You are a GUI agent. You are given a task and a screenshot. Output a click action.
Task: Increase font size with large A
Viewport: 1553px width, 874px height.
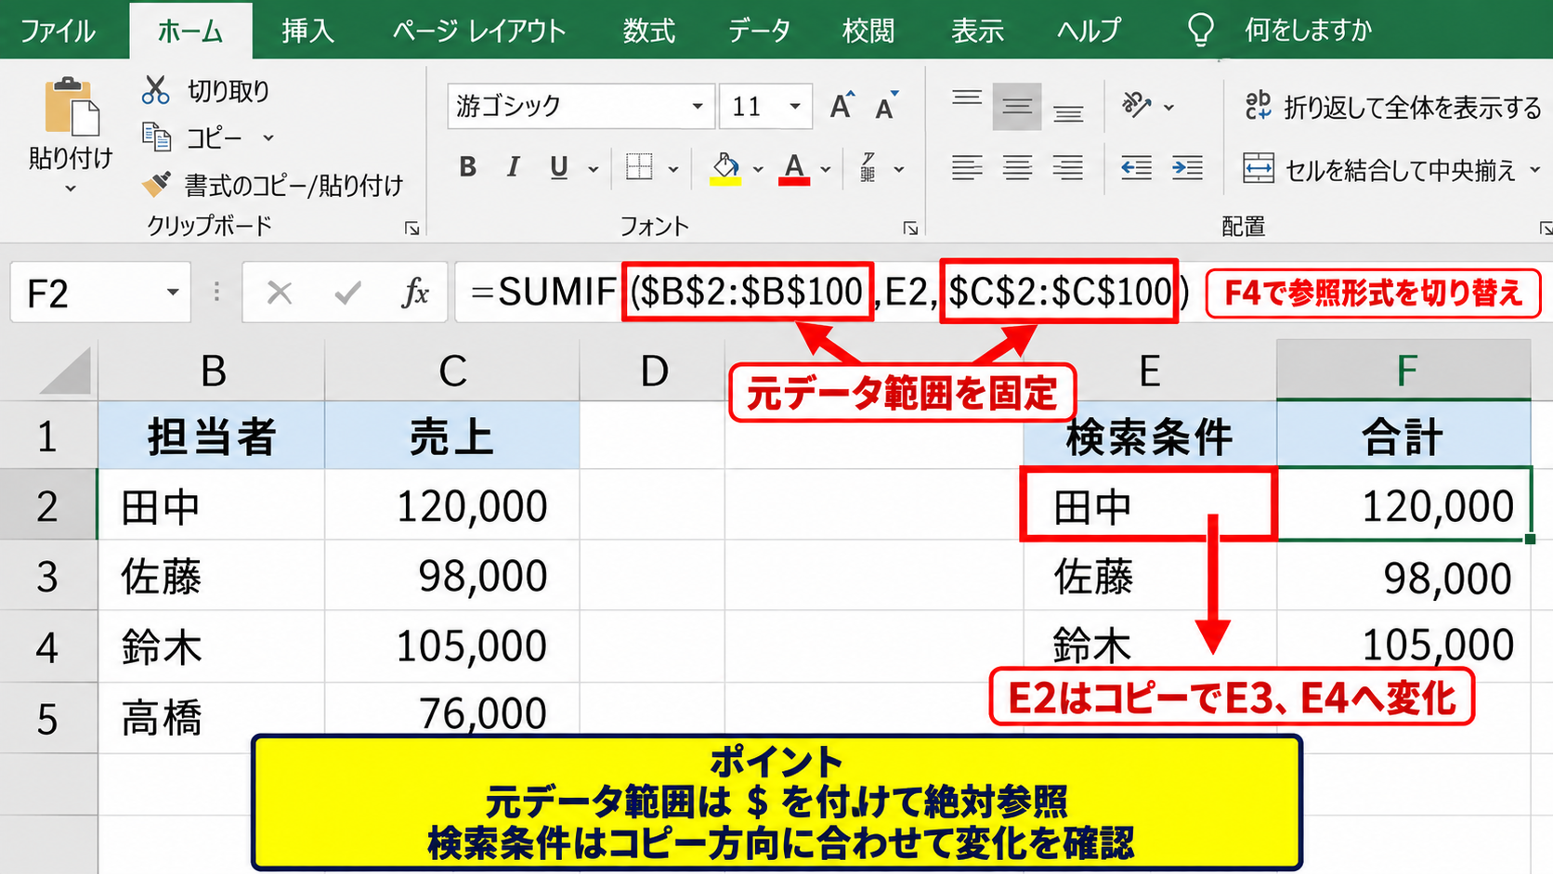(x=842, y=106)
